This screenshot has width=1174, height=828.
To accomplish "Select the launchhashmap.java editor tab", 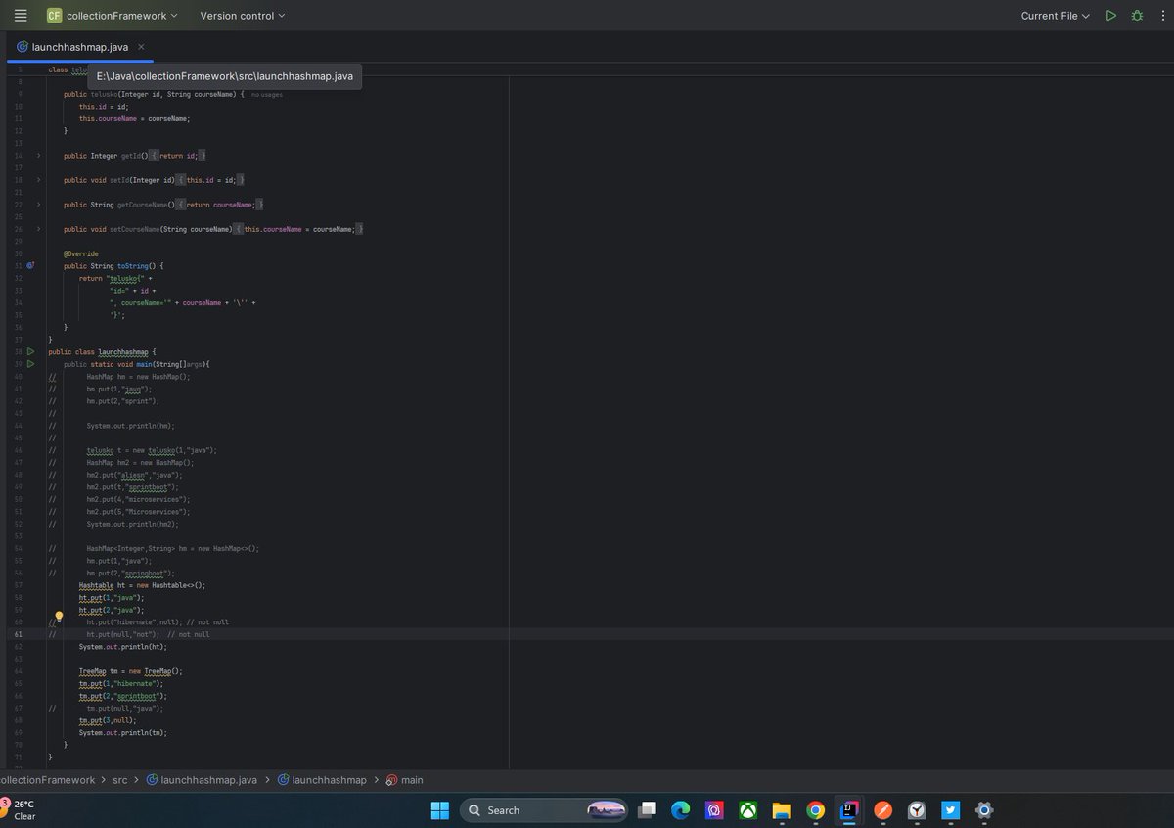I will click(78, 46).
